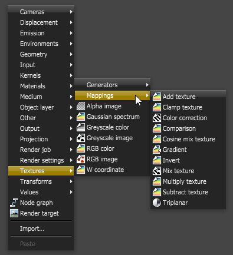Click the Triplanar sphere icon

(157, 203)
